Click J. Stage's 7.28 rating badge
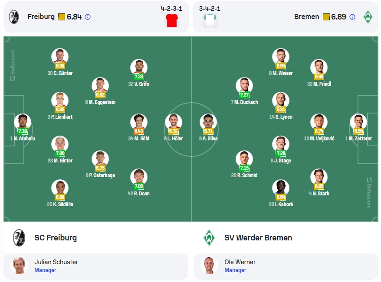This screenshot has height=282, width=381. 281,153
